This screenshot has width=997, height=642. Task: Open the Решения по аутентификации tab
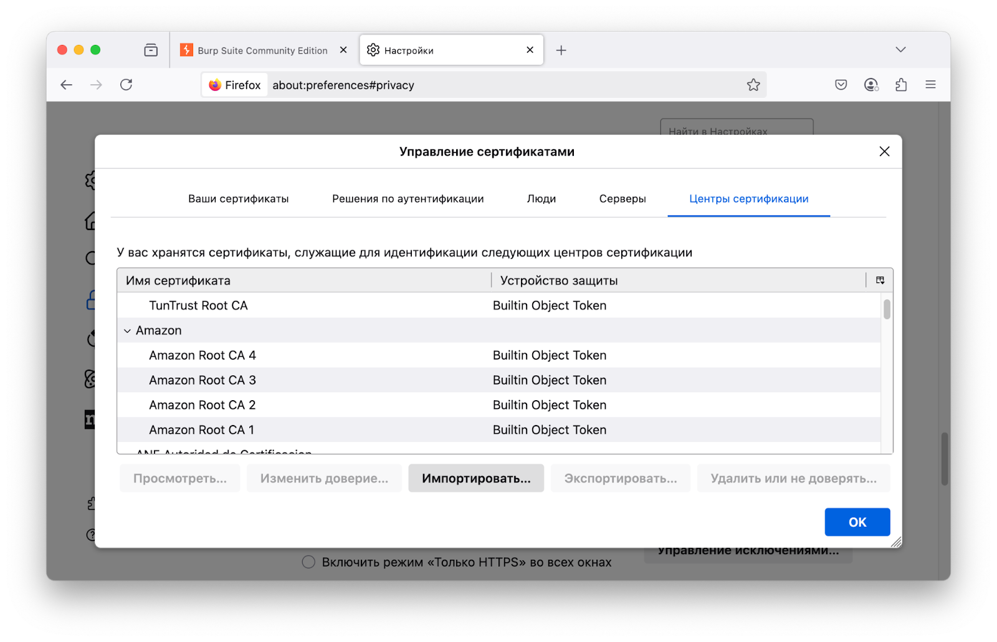click(408, 199)
